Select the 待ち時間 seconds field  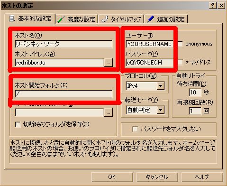coord(195,93)
